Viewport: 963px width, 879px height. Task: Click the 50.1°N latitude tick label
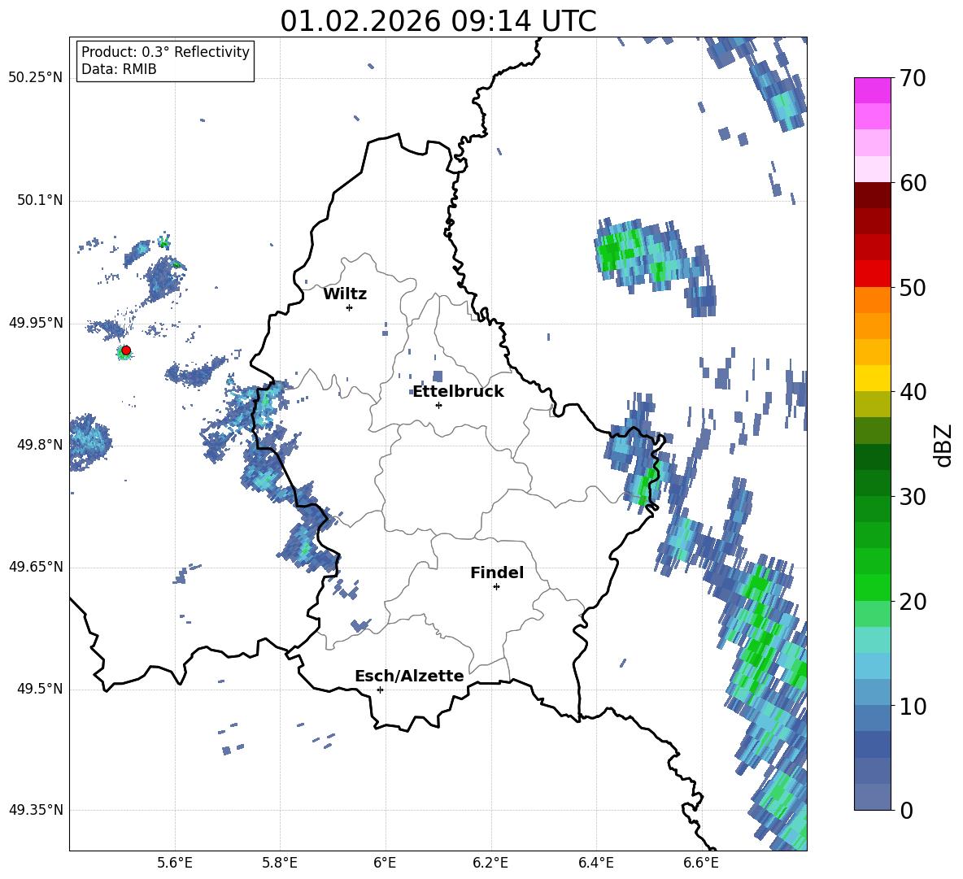coord(39,200)
